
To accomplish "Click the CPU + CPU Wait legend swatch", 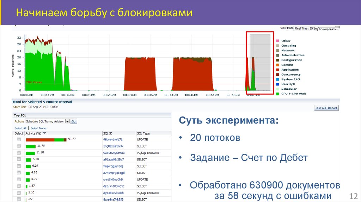I will (x=277, y=94).
